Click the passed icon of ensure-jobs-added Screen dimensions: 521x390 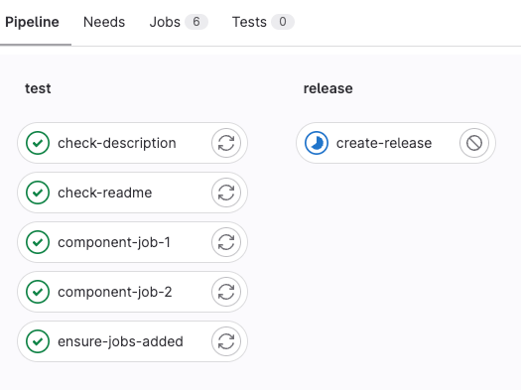(x=38, y=341)
